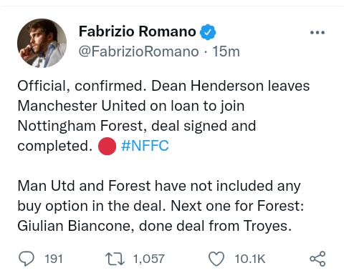Image resolution: width=344 pixels, height=278 pixels.
Task: Click the red circle emoji
Action: [x=107, y=146]
